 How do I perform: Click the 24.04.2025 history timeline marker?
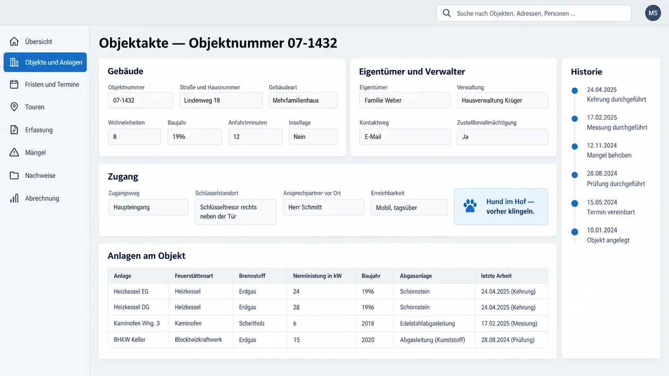(x=575, y=91)
